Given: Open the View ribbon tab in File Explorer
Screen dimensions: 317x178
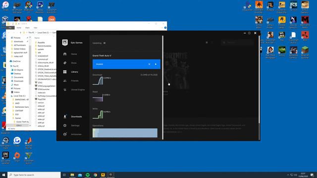Looking at the screenshot, I should pos(35,28).
